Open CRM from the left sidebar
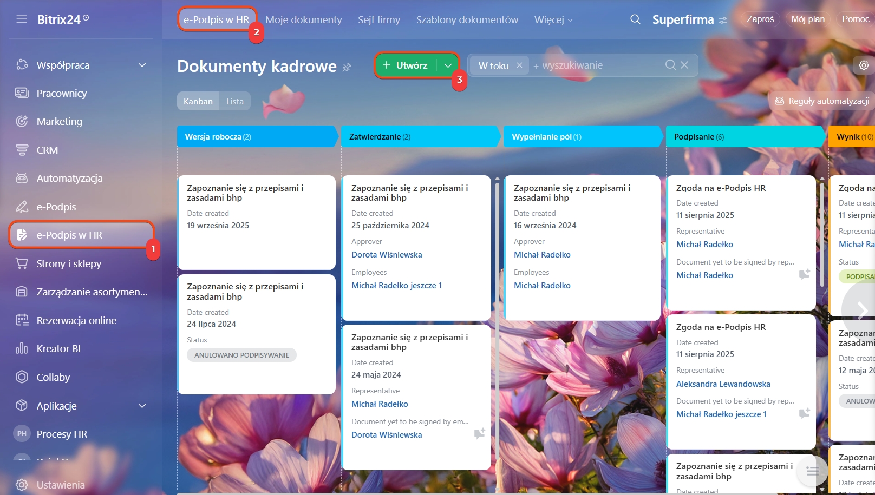The width and height of the screenshot is (875, 495). pos(47,150)
